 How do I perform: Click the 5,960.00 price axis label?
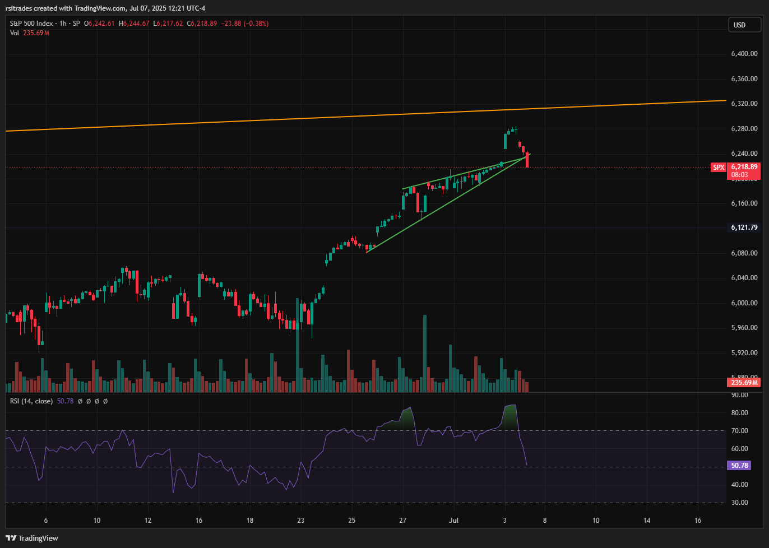pos(744,328)
